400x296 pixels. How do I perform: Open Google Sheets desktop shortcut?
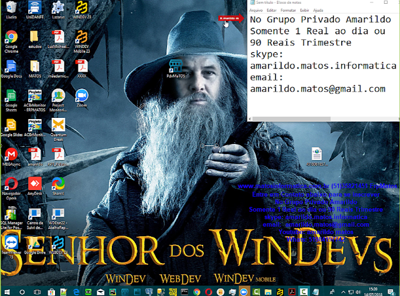(11, 100)
